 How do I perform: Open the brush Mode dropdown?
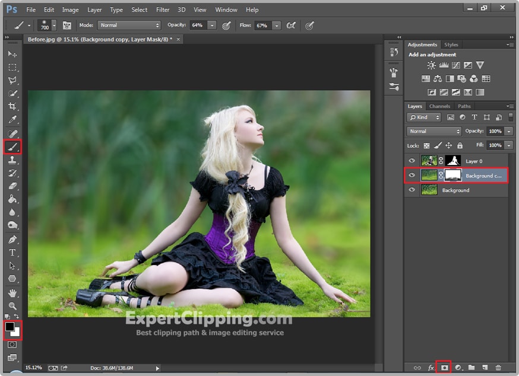pos(129,26)
